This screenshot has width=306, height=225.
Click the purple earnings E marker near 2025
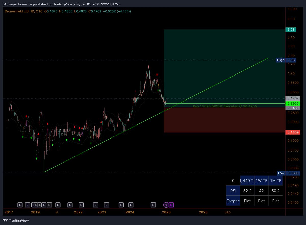coord(171,205)
